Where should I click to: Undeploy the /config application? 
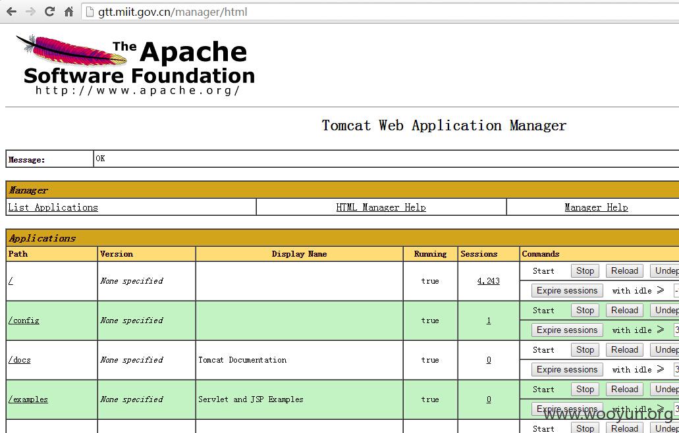point(665,310)
